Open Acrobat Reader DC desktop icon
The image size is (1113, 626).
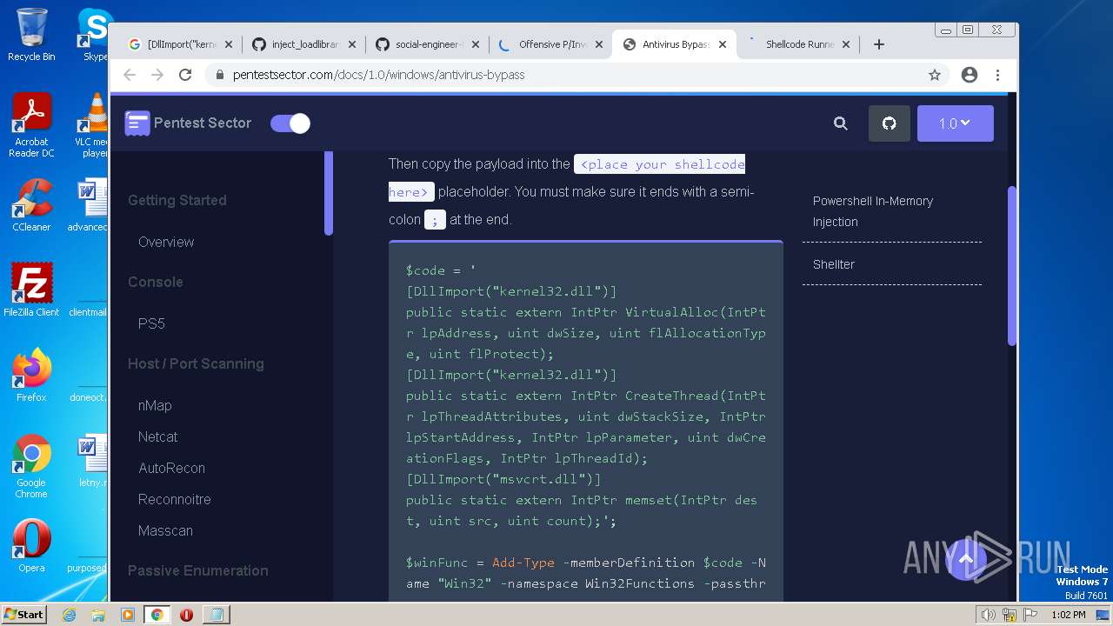tap(31, 125)
